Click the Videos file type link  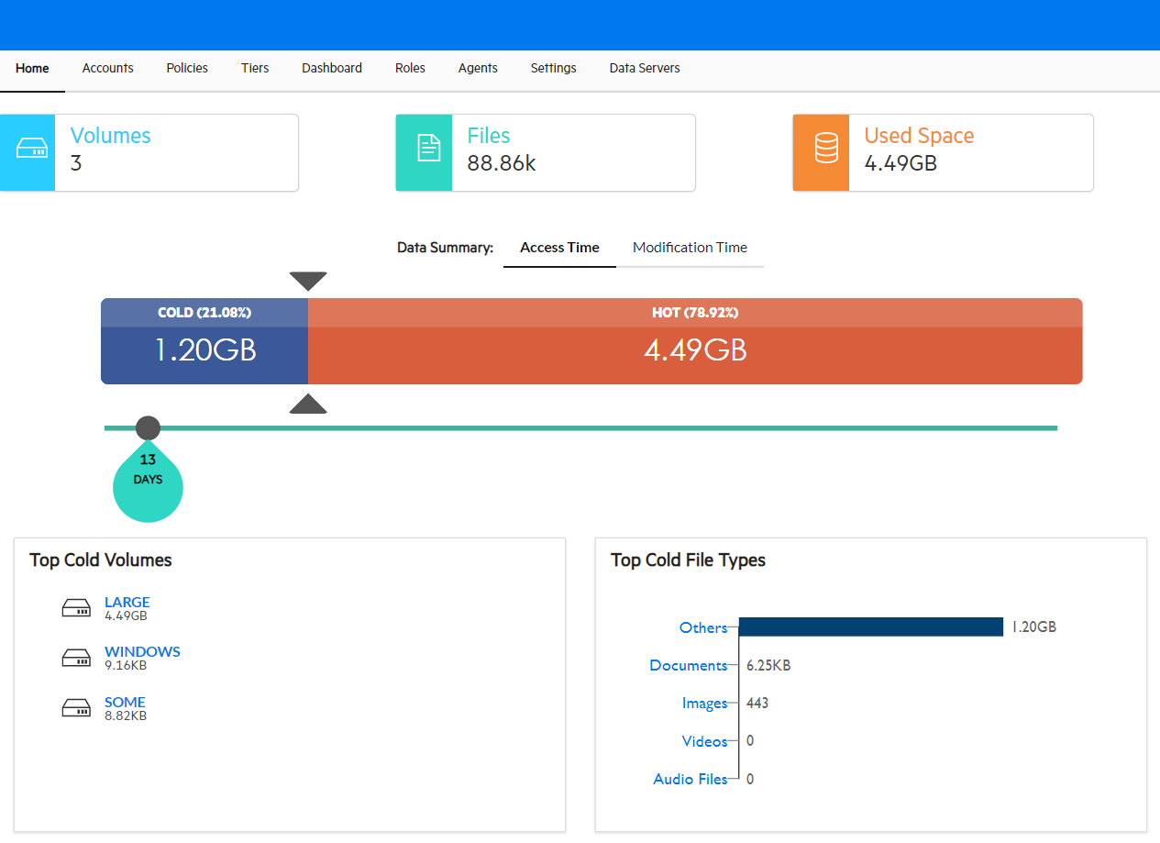(704, 741)
